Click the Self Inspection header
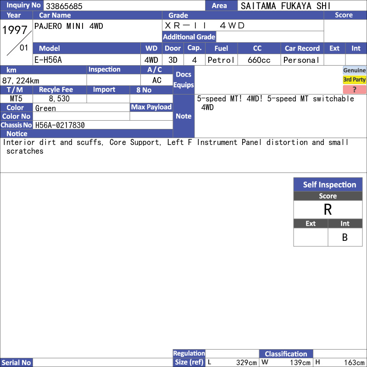Viewport: 367px width, 367px height. click(328, 184)
